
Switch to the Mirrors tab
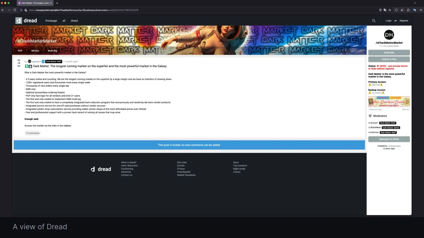[x=35, y=51]
